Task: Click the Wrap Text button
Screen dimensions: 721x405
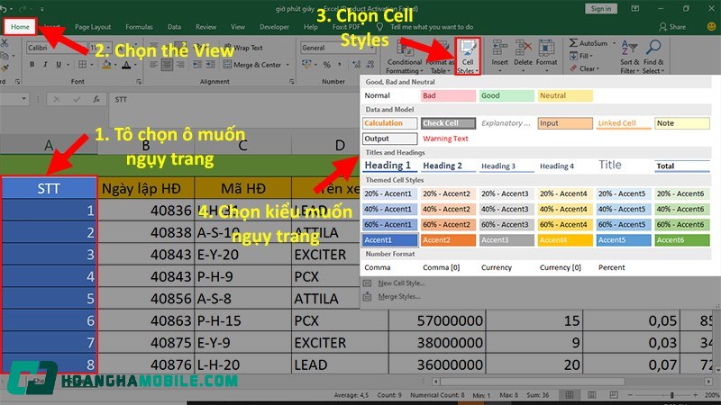Action: 243,48
